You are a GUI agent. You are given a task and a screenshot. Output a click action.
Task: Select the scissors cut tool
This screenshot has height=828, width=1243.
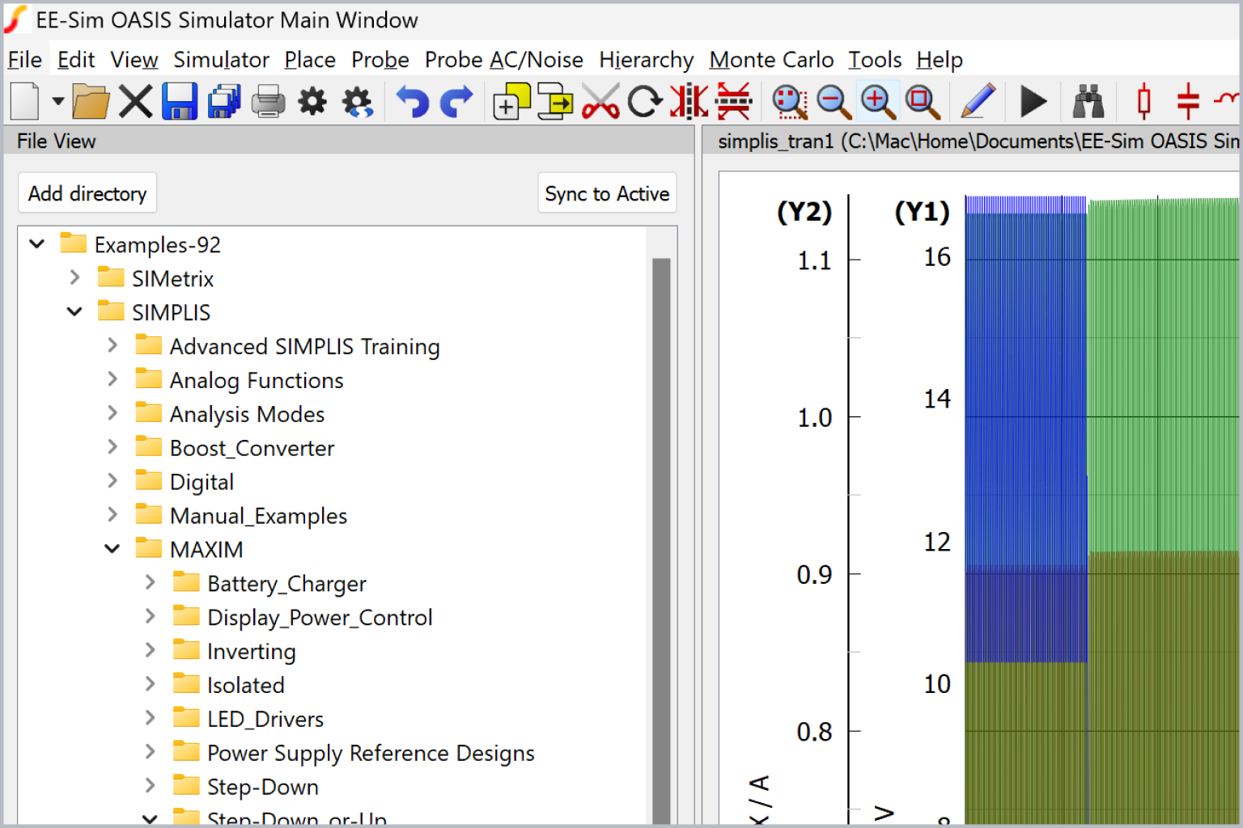point(600,101)
